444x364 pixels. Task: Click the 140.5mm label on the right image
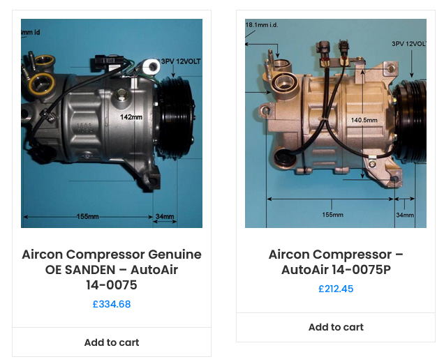click(364, 120)
